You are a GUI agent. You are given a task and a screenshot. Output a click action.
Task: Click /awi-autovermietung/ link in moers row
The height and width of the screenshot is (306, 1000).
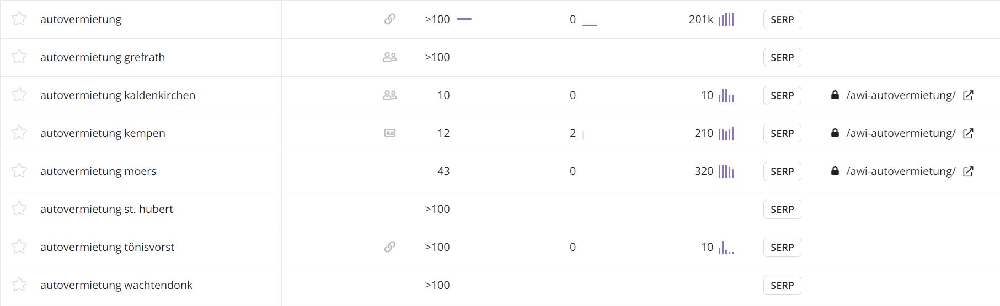click(x=901, y=171)
